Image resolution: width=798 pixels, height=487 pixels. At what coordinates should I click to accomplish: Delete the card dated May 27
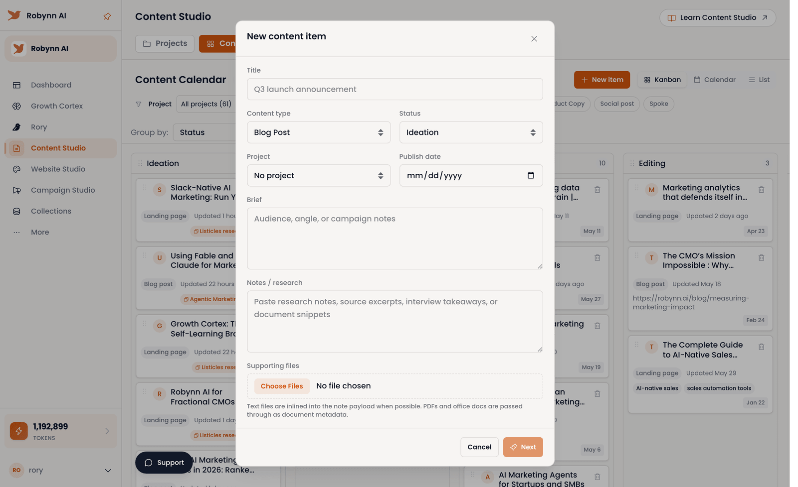pyautogui.click(x=597, y=258)
